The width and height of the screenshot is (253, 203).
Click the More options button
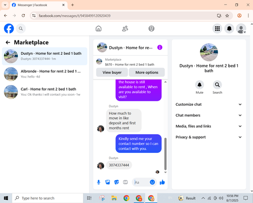[x=147, y=72]
